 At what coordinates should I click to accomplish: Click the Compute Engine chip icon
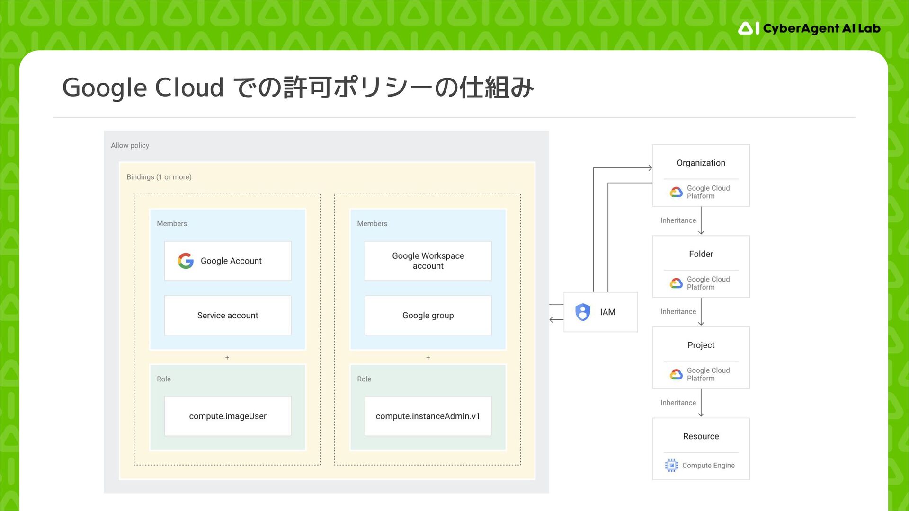[671, 466]
